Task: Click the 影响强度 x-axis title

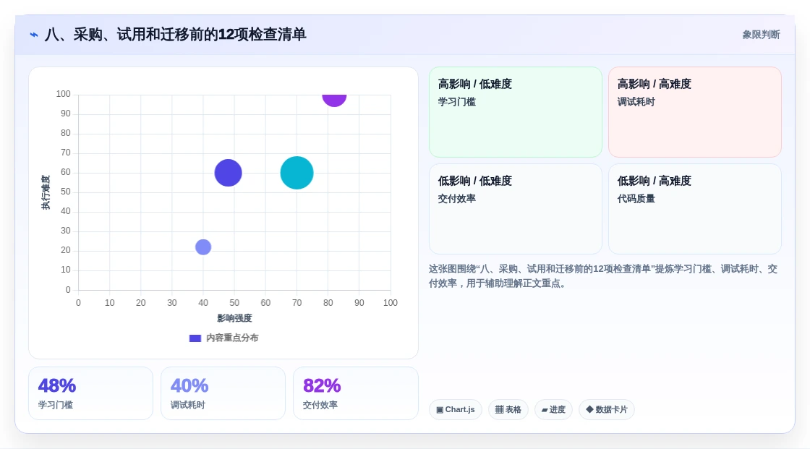Action: 234,318
